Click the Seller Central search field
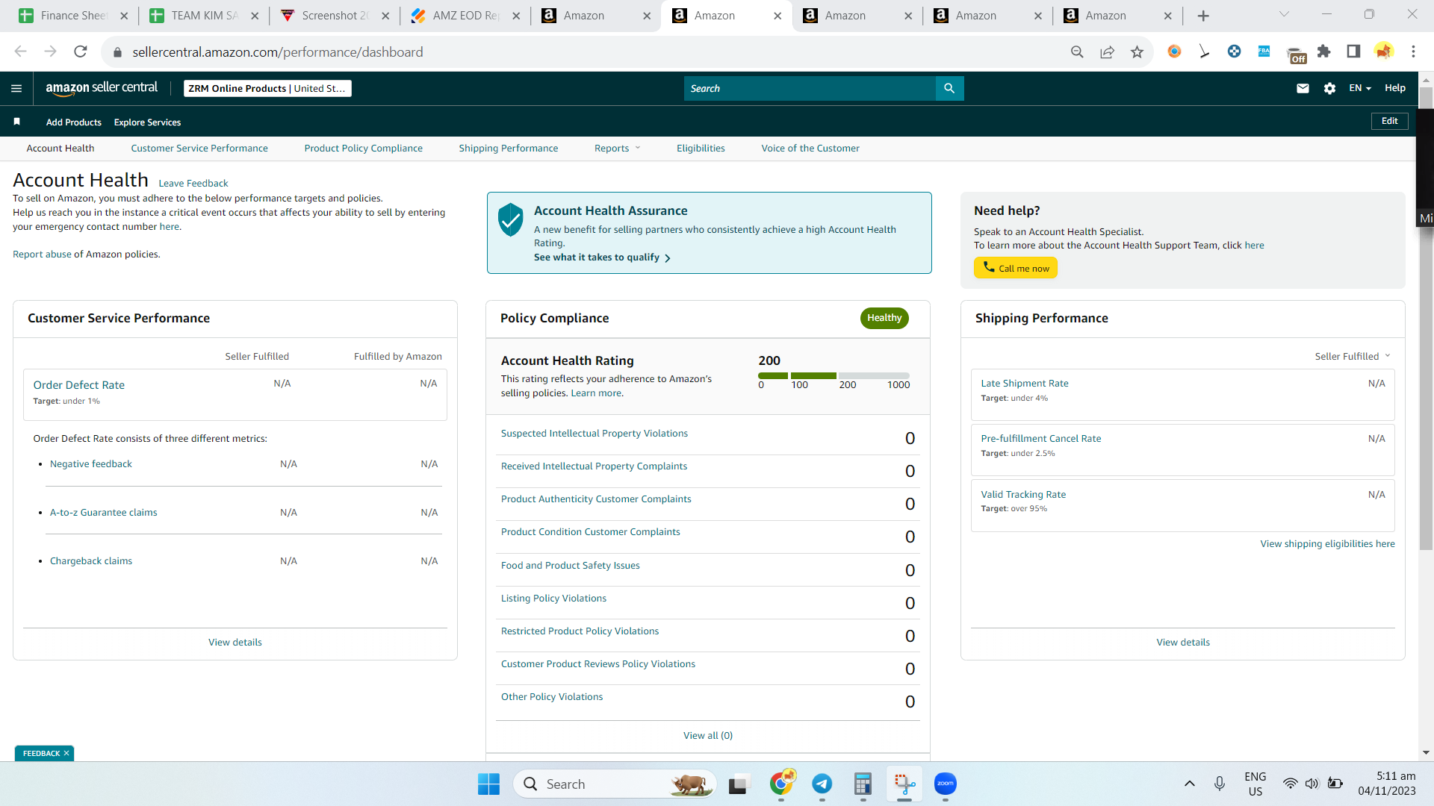 810,88
